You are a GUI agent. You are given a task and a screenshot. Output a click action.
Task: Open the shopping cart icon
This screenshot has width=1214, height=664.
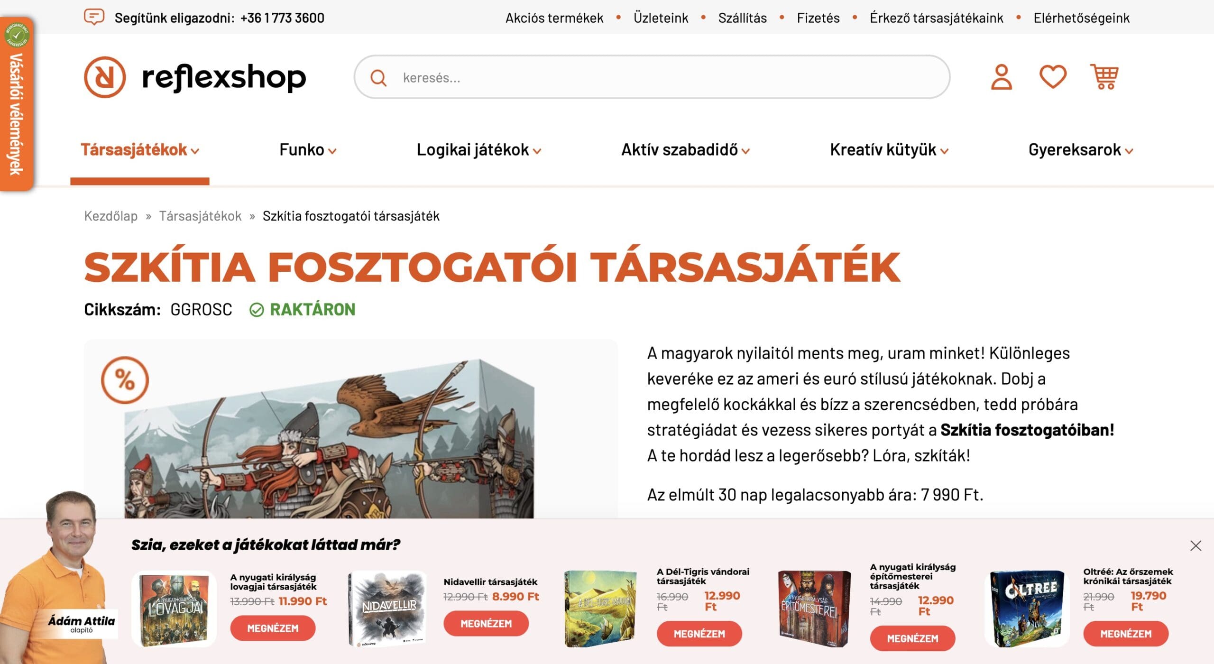(x=1104, y=77)
